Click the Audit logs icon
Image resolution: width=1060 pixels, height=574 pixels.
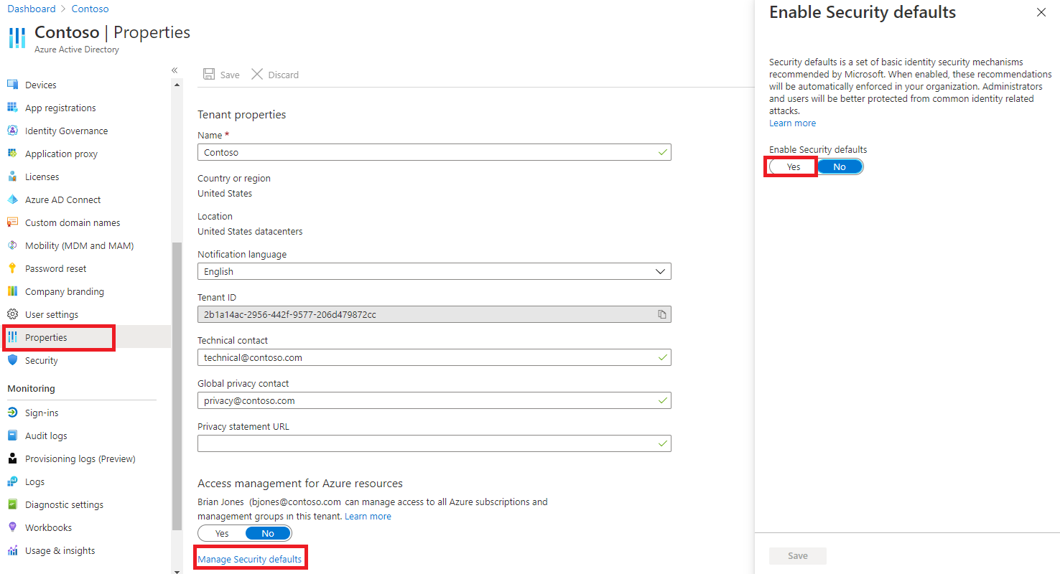point(11,435)
